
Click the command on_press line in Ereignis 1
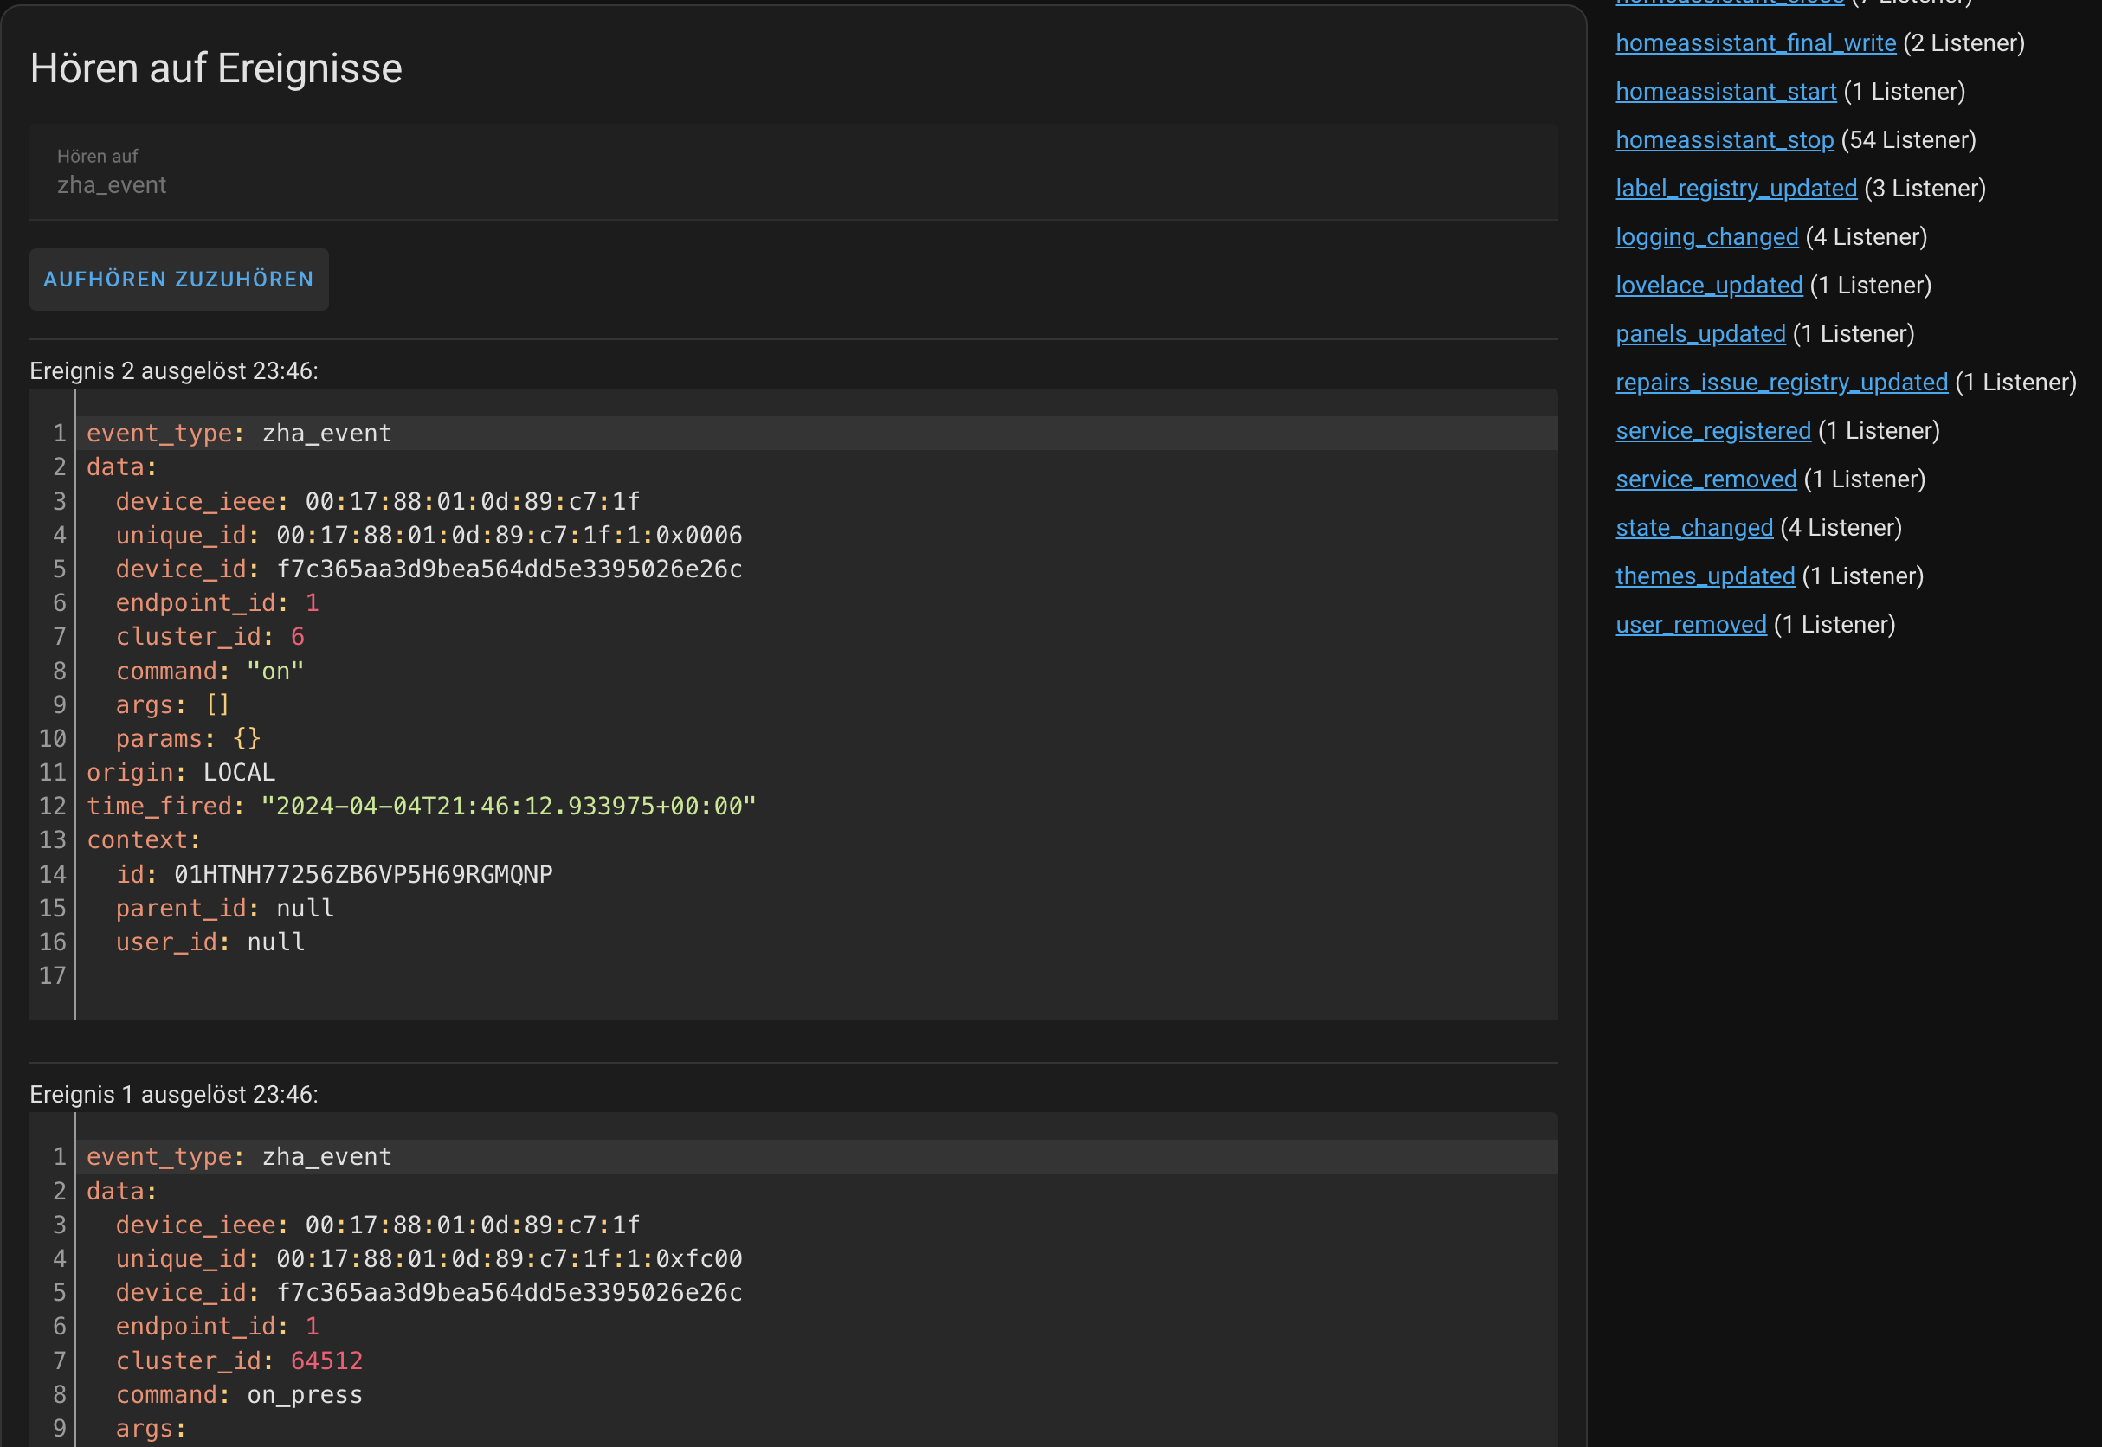point(238,1394)
